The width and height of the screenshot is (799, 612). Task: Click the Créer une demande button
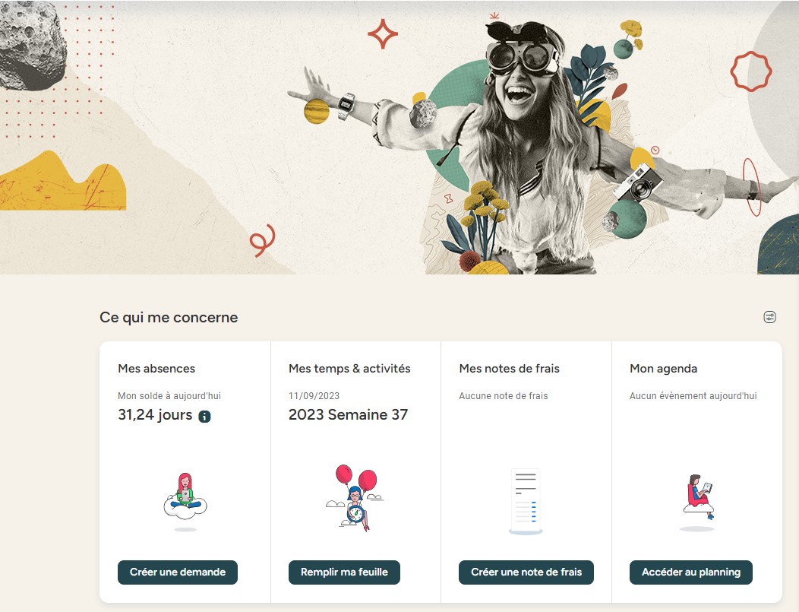pyautogui.click(x=177, y=572)
